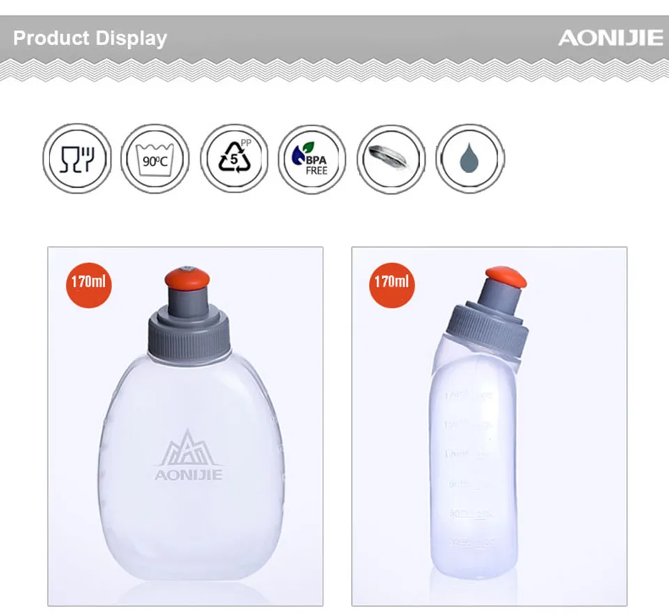Click the water drop icon
This screenshot has height=615, width=669.
click(x=470, y=159)
